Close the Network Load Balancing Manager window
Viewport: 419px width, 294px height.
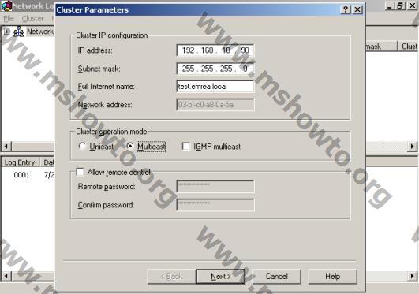[412, 6]
